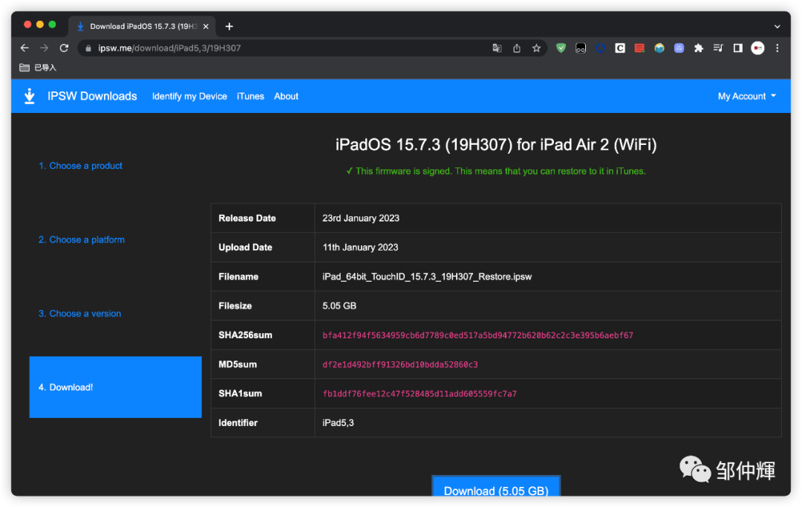This screenshot has width=802, height=507.
Task: Open the iTunes nav link
Action: [x=250, y=97]
